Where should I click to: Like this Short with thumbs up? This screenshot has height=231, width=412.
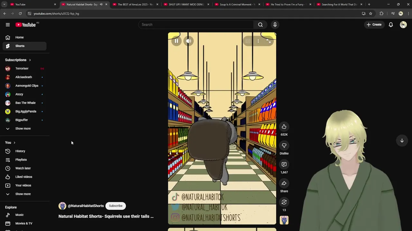pyautogui.click(x=284, y=127)
